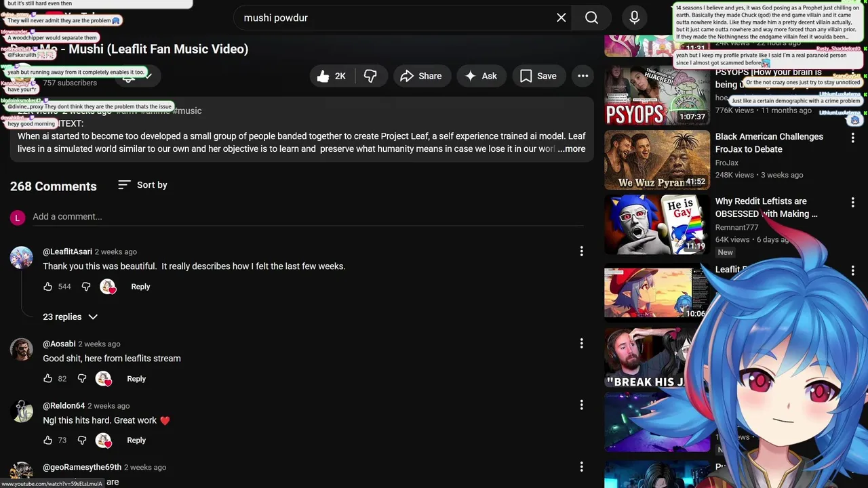Click the #music hashtag in the description

pos(187,110)
